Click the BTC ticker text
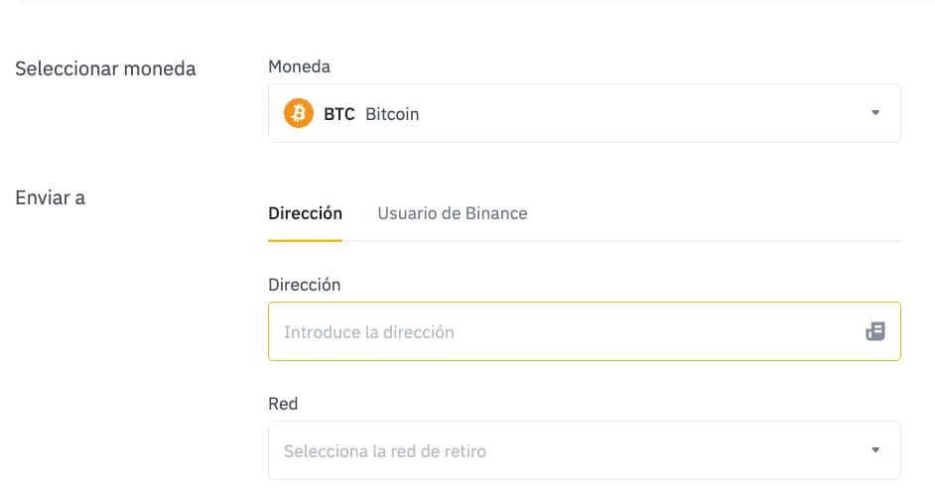Screen dimensions: 935x493 click(x=338, y=114)
